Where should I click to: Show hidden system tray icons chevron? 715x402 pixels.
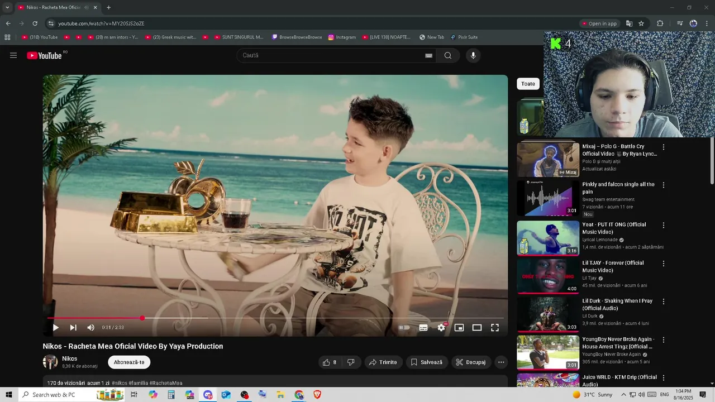pyautogui.click(x=623, y=395)
